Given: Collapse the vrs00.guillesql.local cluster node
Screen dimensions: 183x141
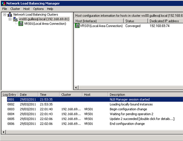Looking at the screenshot, I should tap(10, 19).
